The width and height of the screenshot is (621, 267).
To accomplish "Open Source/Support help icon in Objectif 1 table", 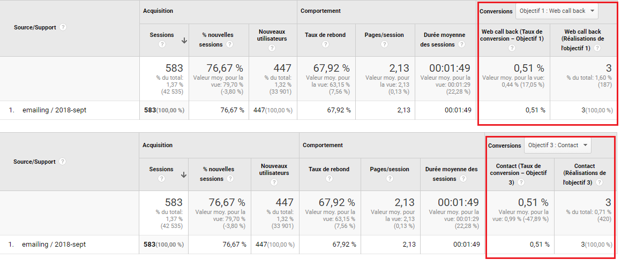I will (x=63, y=27).
